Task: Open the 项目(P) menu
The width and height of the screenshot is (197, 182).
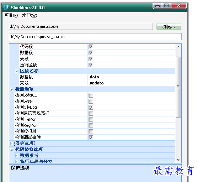Action: tap(11, 15)
